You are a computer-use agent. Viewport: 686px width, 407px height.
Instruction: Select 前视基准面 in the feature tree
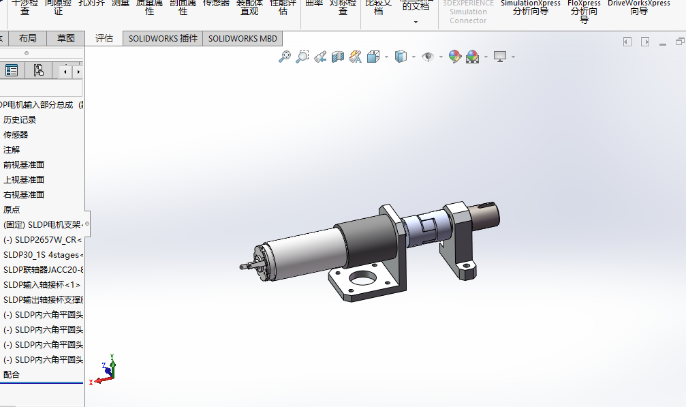click(x=24, y=164)
